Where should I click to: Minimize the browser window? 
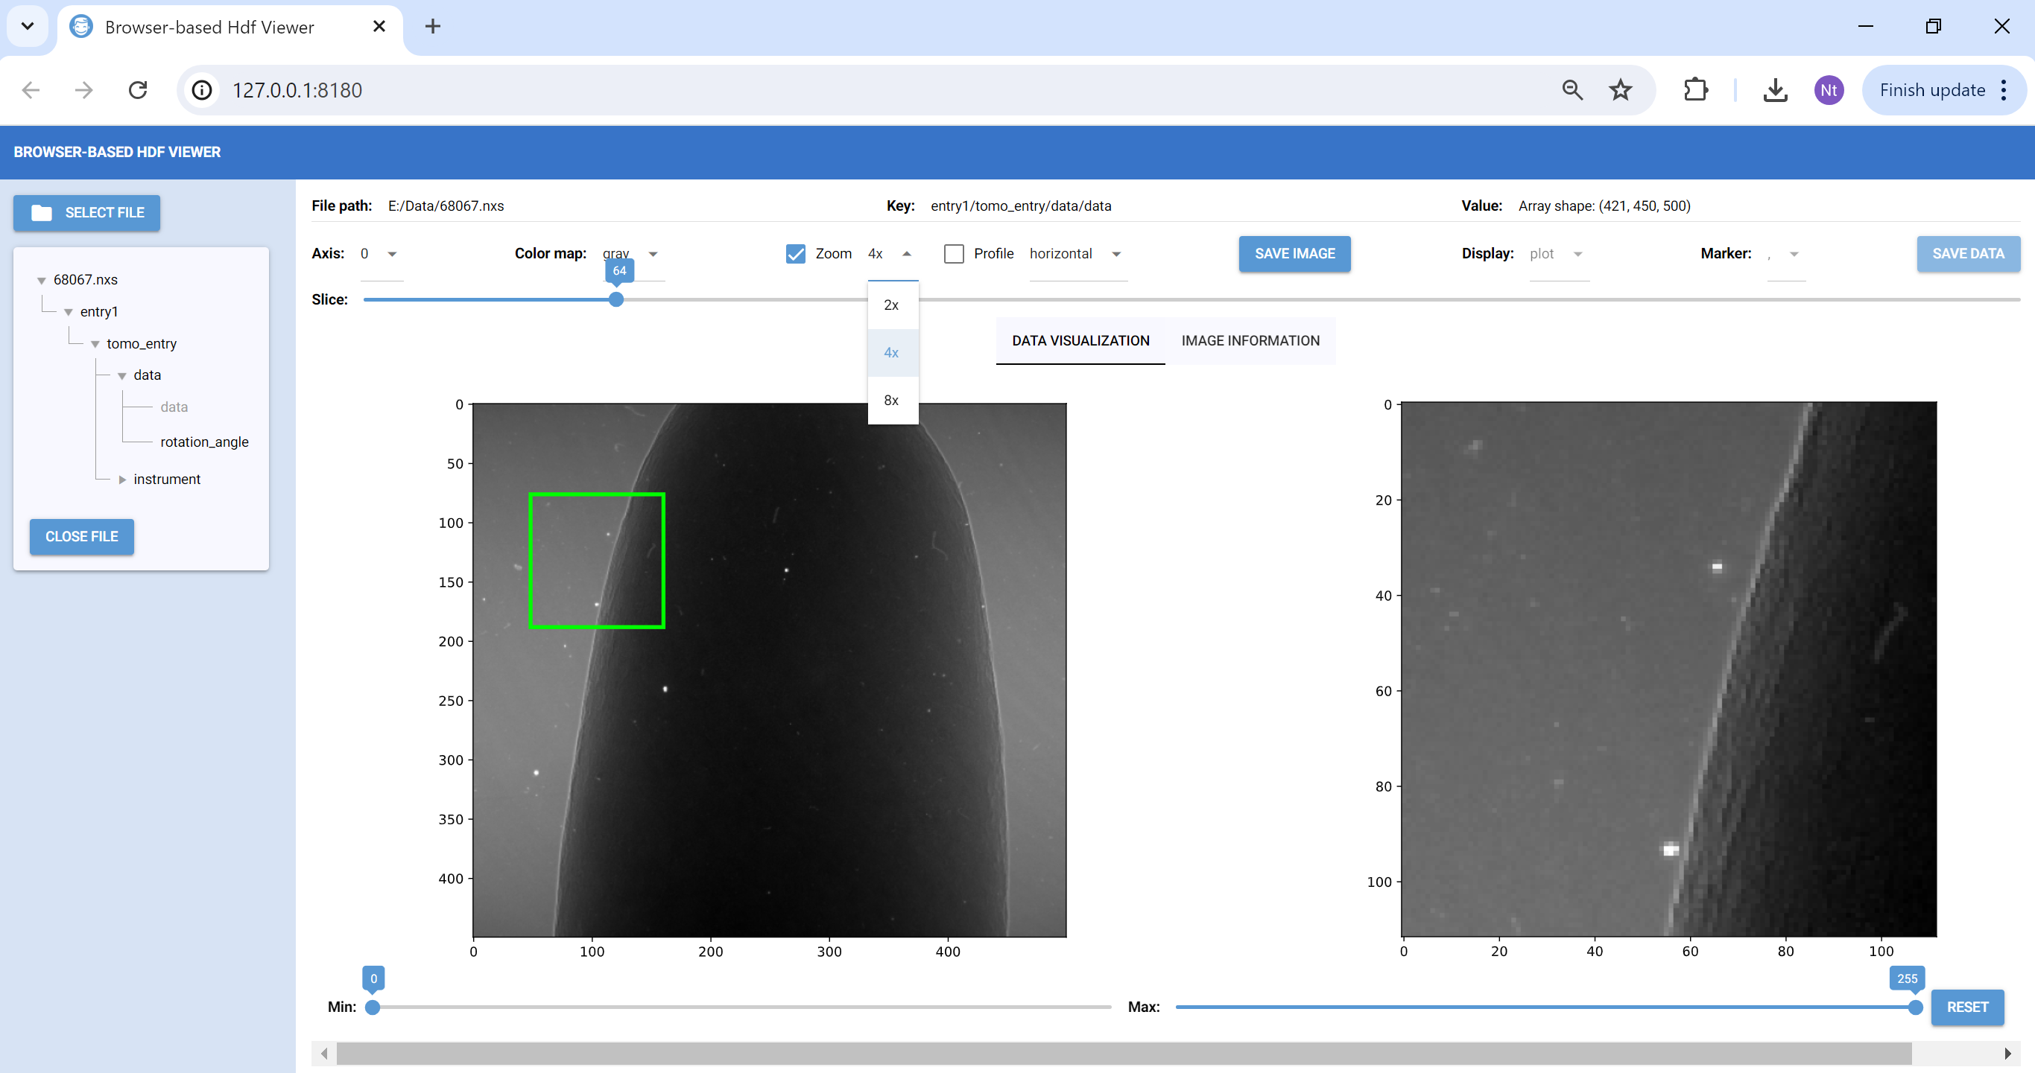coord(1866,26)
